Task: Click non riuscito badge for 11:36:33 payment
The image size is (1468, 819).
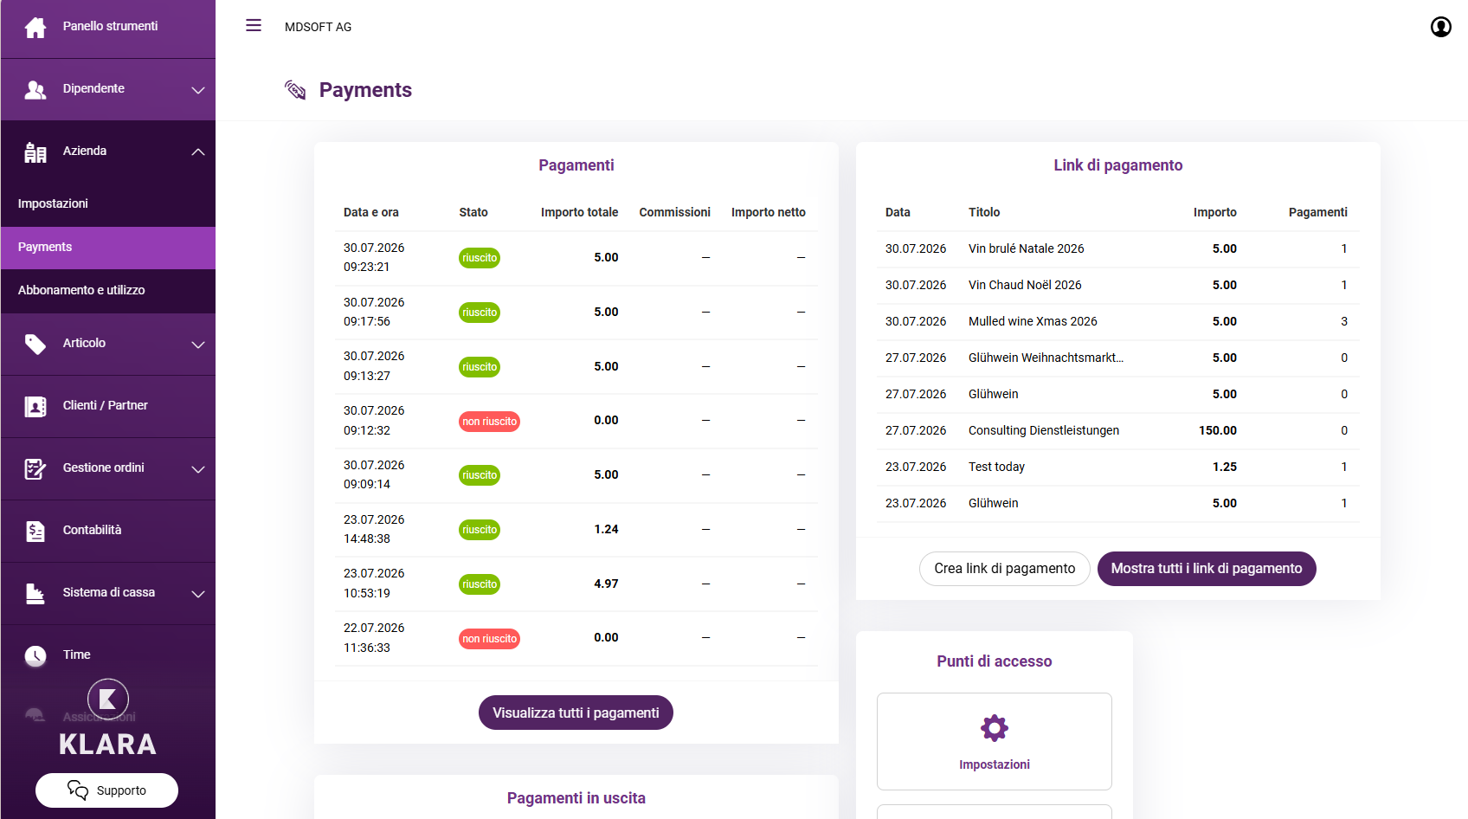Action: pos(489,639)
